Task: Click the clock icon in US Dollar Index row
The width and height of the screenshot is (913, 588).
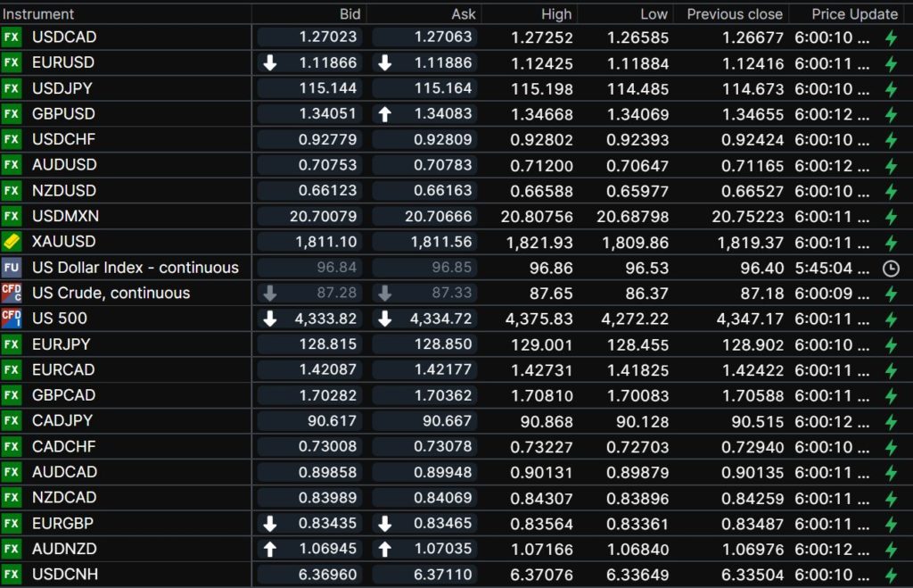Action: [x=890, y=268]
